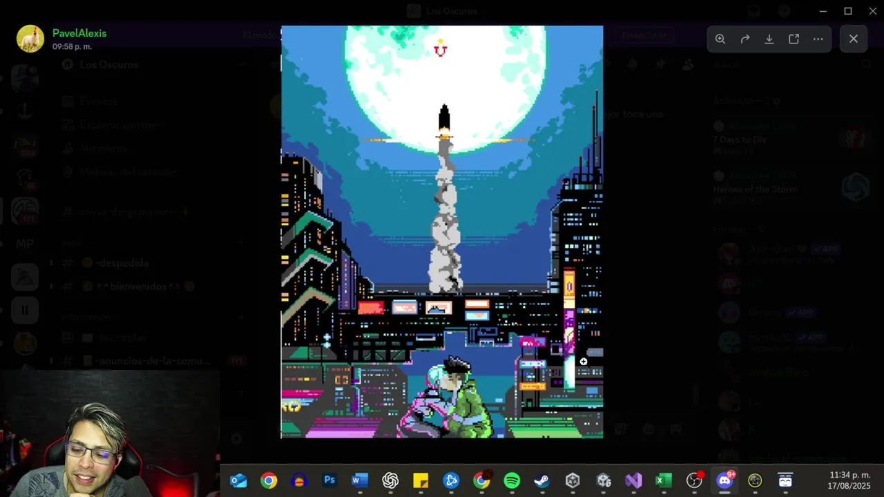Zoom into the image with the magnifier icon
Image resolution: width=884 pixels, height=497 pixels.
(720, 39)
